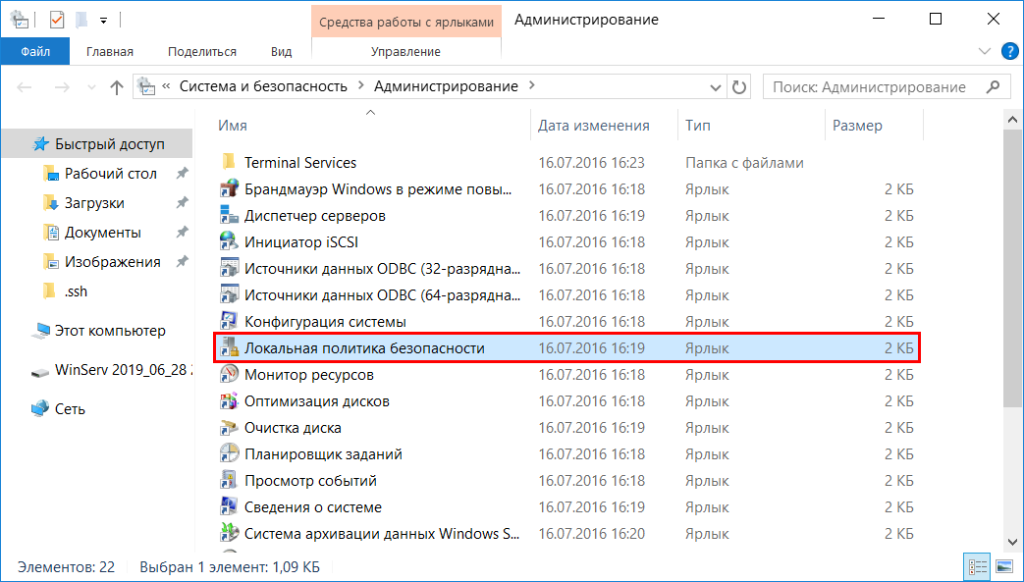
Task: Open the Файл menu
Action: [34, 51]
